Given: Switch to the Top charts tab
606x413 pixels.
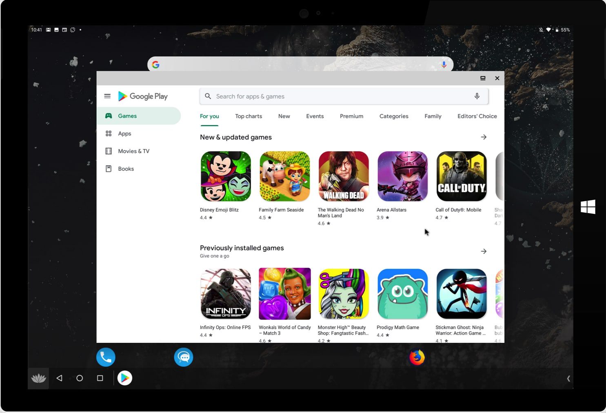Looking at the screenshot, I should pyautogui.click(x=249, y=116).
